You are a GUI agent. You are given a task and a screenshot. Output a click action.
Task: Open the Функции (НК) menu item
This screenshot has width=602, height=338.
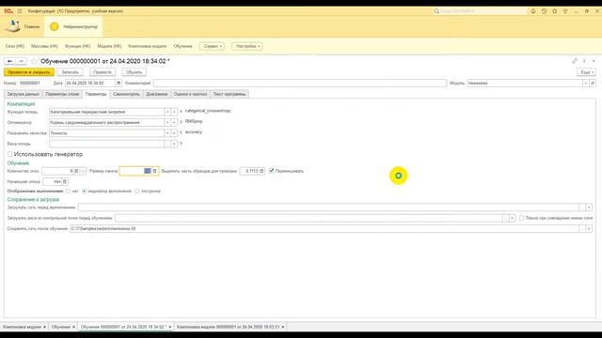[77, 46]
